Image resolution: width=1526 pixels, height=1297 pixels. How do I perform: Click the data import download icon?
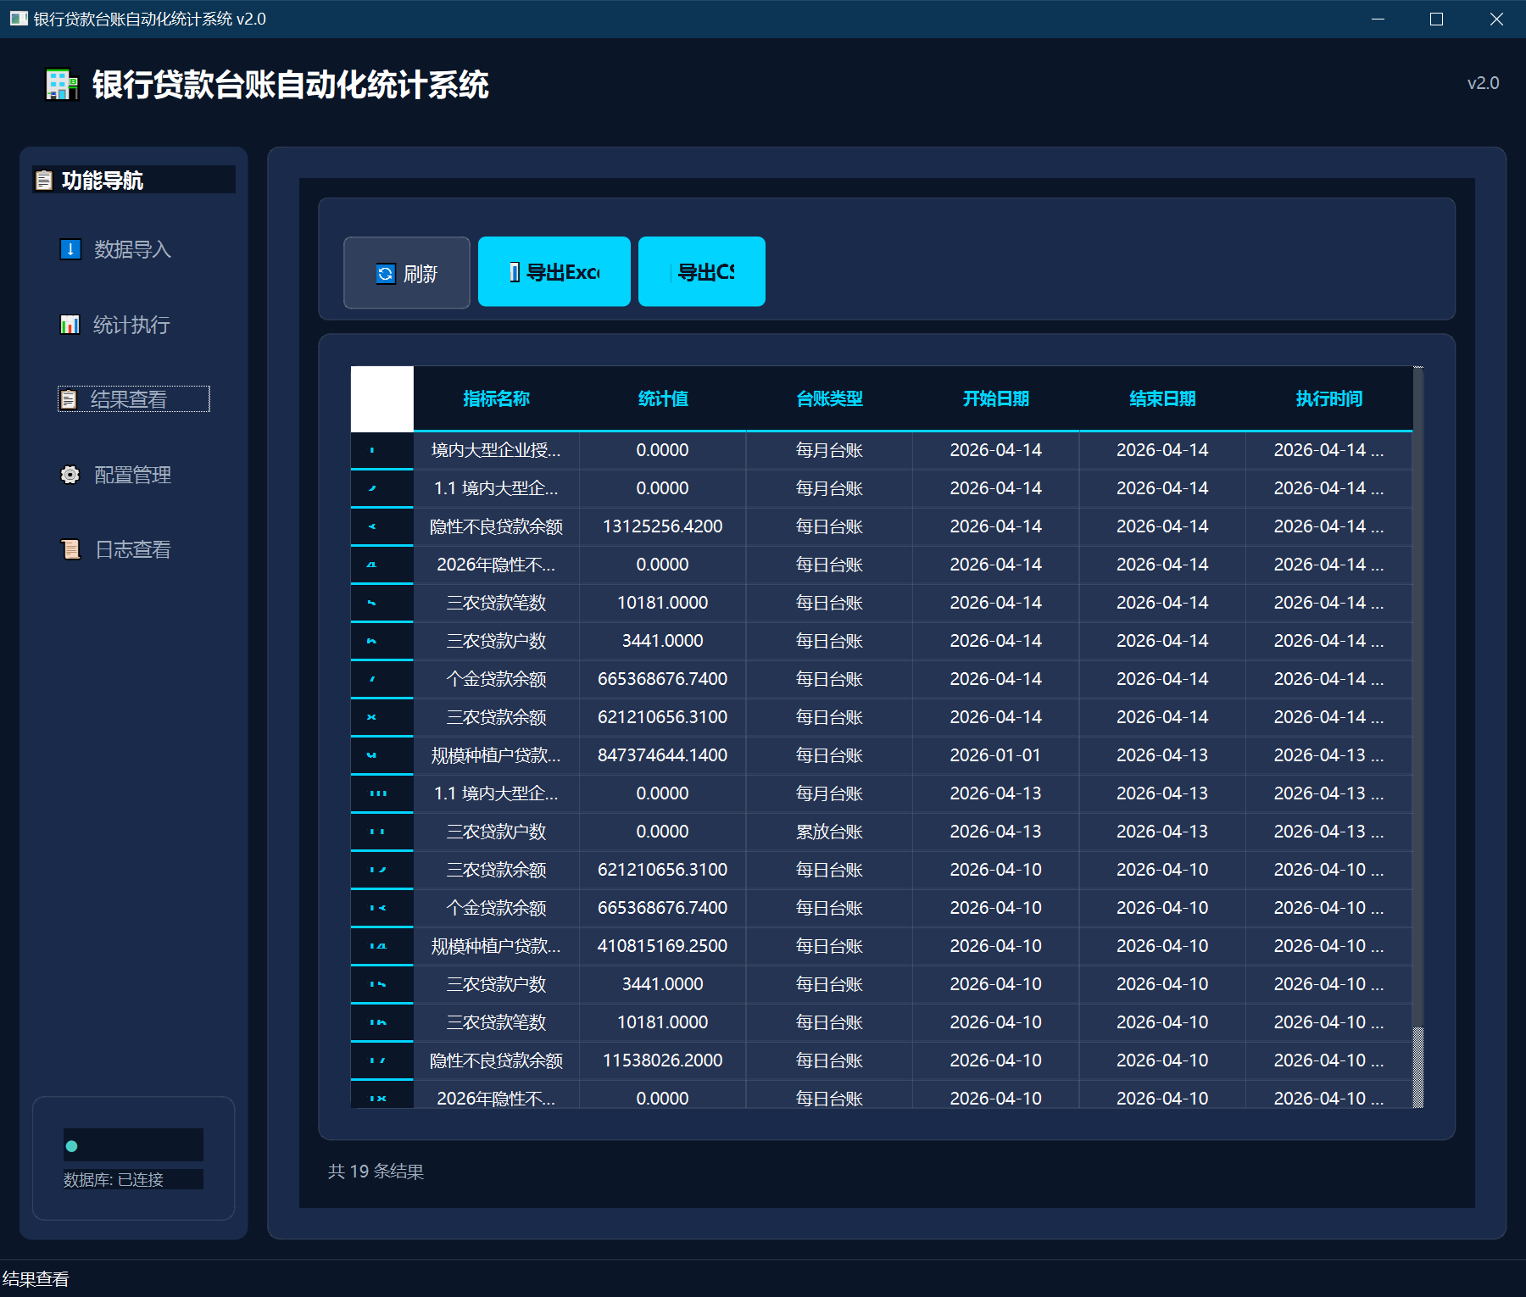(x=70, y=249)
